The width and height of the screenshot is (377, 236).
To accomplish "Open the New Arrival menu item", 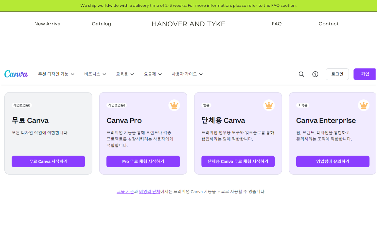I will [48, 24].
